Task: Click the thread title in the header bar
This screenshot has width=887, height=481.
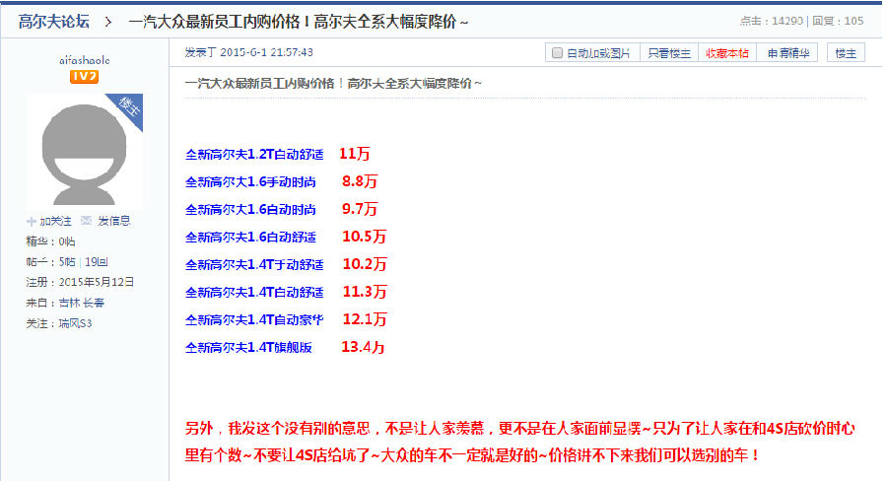Action: (x=299, y=21)
